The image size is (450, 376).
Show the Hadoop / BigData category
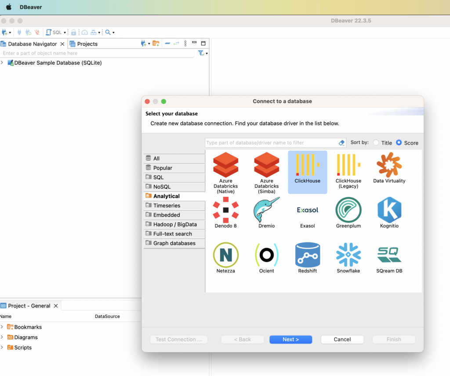coord(174,224)
